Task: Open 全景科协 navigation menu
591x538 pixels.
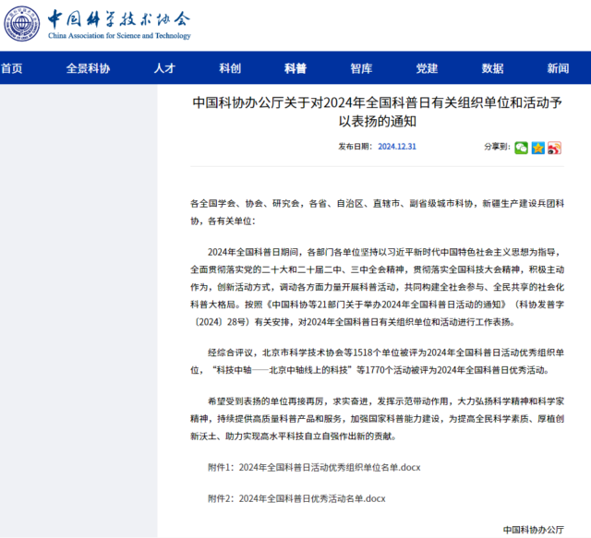Action: tap(88, 68)
